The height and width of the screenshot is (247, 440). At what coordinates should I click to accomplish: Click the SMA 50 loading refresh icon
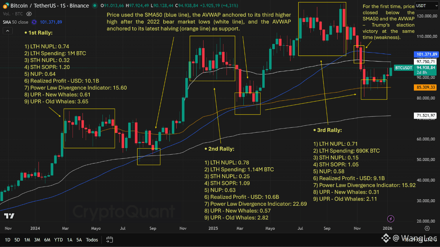[x=34, y=22]
